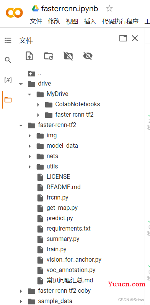Expand the faster-rcnn-tf2-coby folder arrow
The height and width of the screenshot is (305, 150).
pyautogui.click(x=21, y=291)
